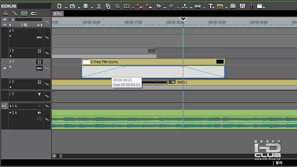Increase timeline scale with right arrow
The image size is (297, 167).
41,25
